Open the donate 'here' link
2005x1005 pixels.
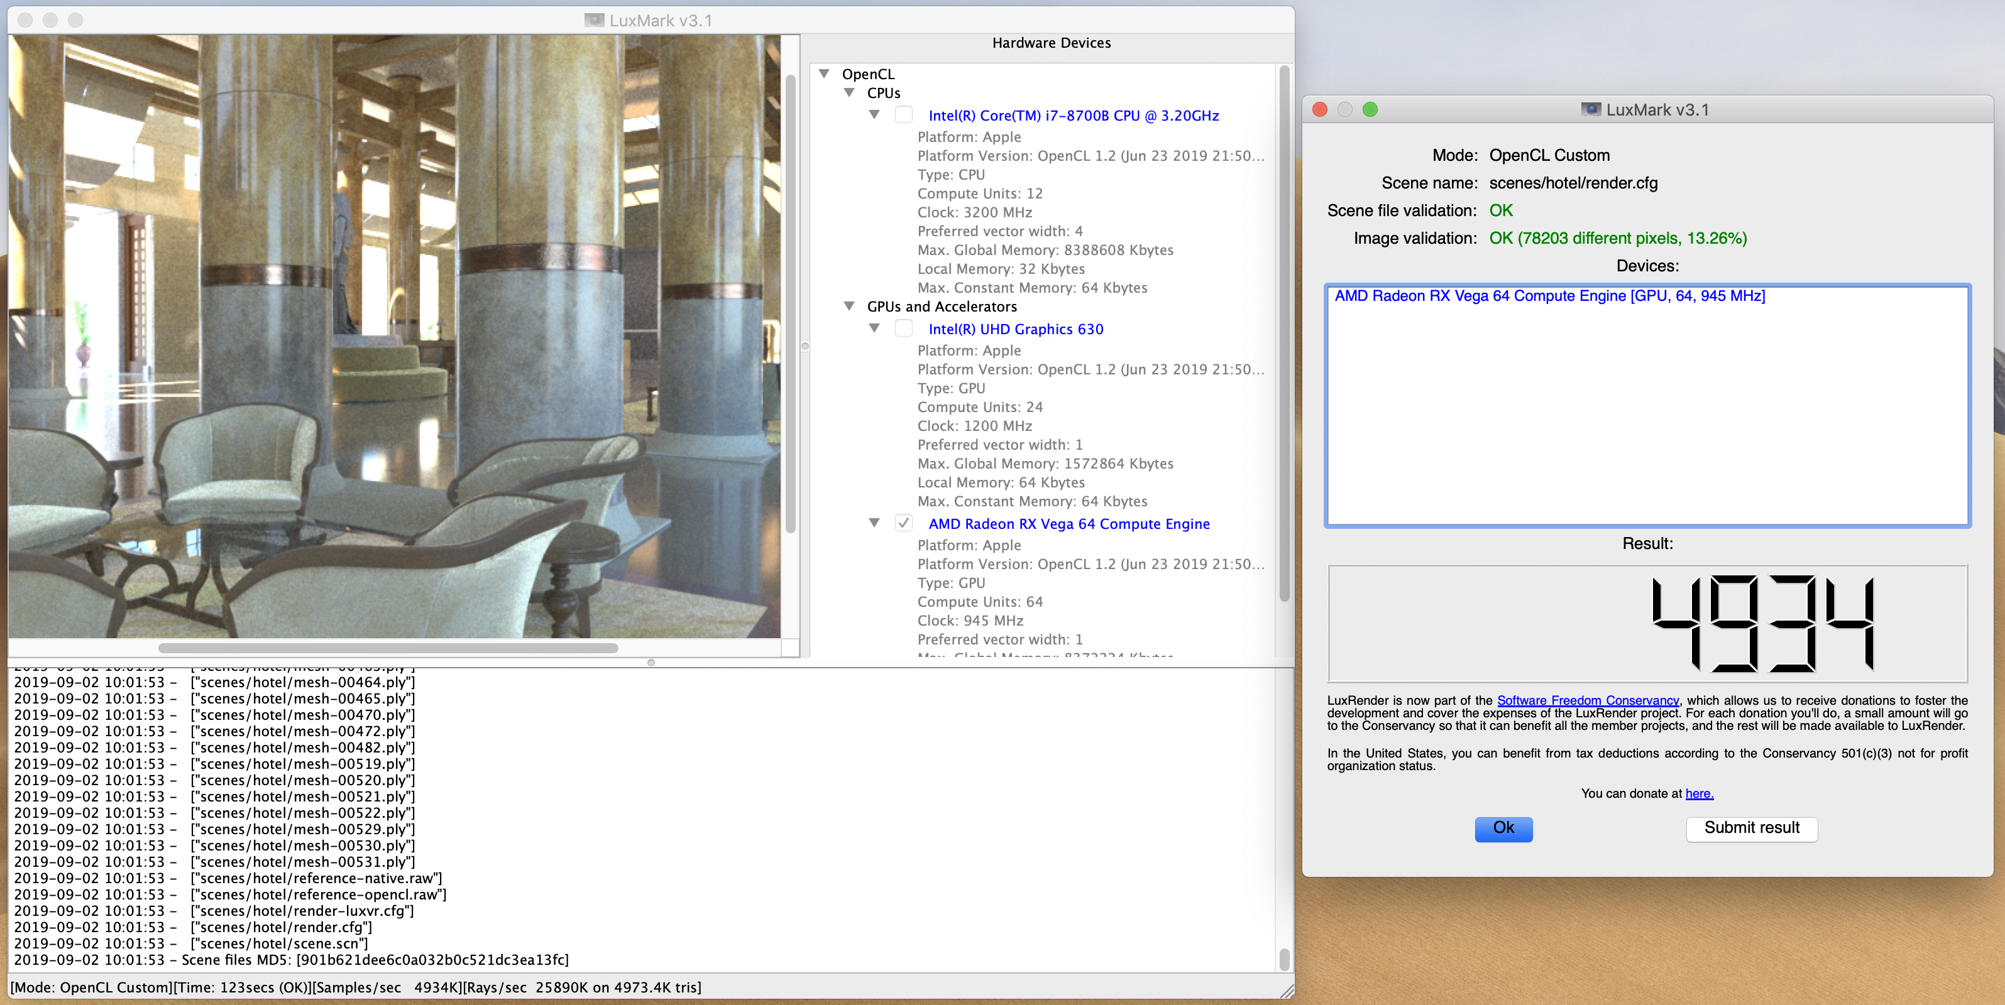1698,793
